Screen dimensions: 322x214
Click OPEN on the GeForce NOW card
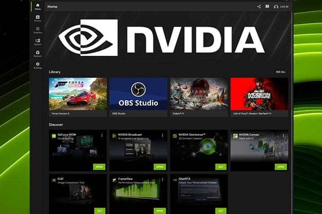(x=99, y=167)
